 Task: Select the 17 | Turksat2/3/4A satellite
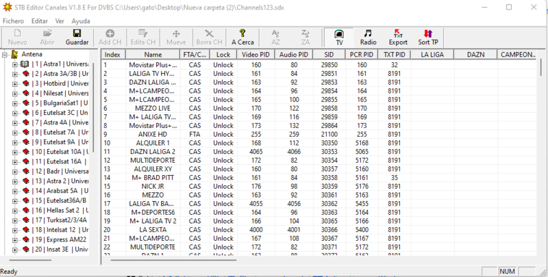(60, 220)
